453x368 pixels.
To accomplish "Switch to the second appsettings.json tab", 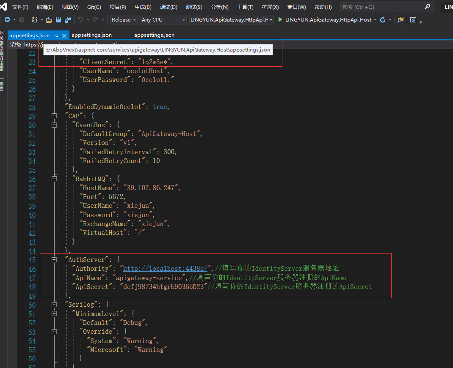I will tap(91, 35).
